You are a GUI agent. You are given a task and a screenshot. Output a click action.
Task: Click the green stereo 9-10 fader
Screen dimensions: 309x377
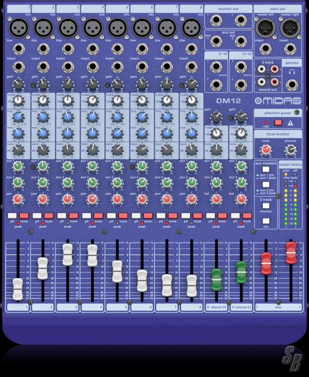[x=216, y=280]
